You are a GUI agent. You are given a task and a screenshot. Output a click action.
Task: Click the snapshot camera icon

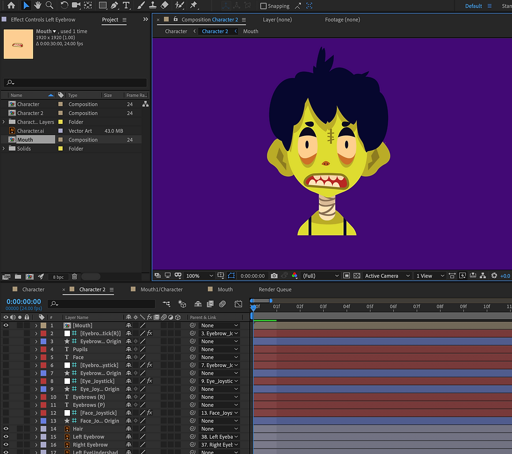click(274, 276)
